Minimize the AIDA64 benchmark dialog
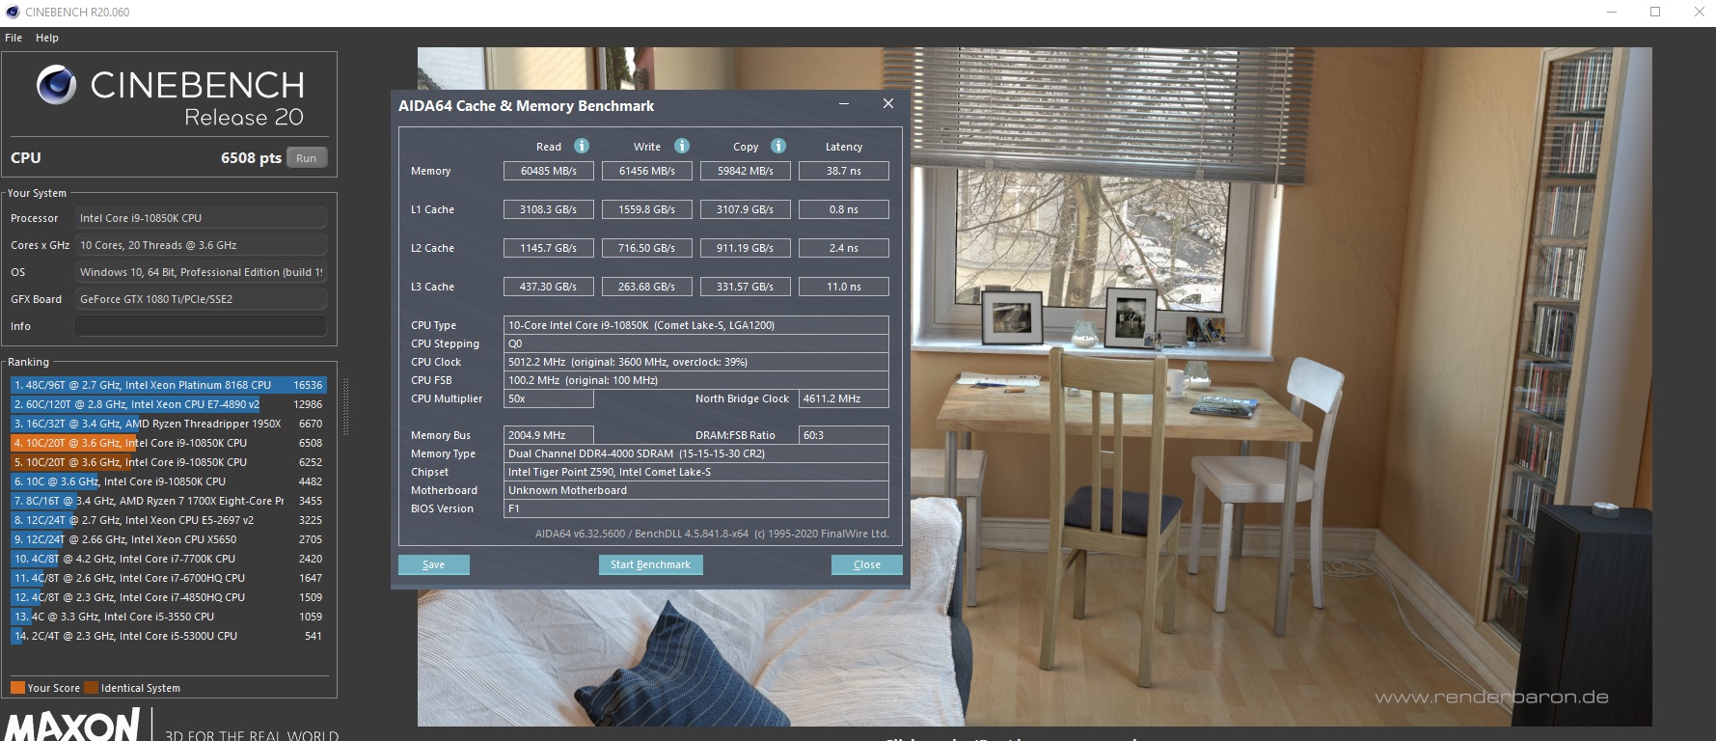 pyautogui.click(x=844, y=104)
